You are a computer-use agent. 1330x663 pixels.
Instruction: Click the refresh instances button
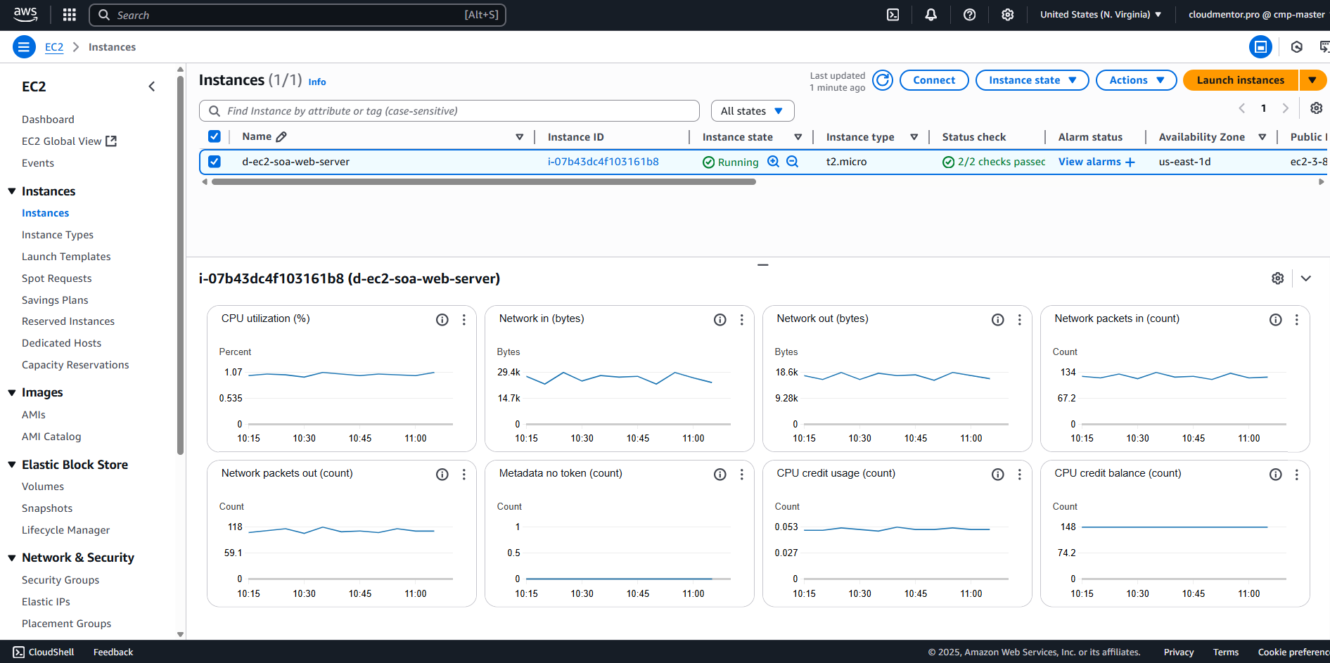click(882, 80)
